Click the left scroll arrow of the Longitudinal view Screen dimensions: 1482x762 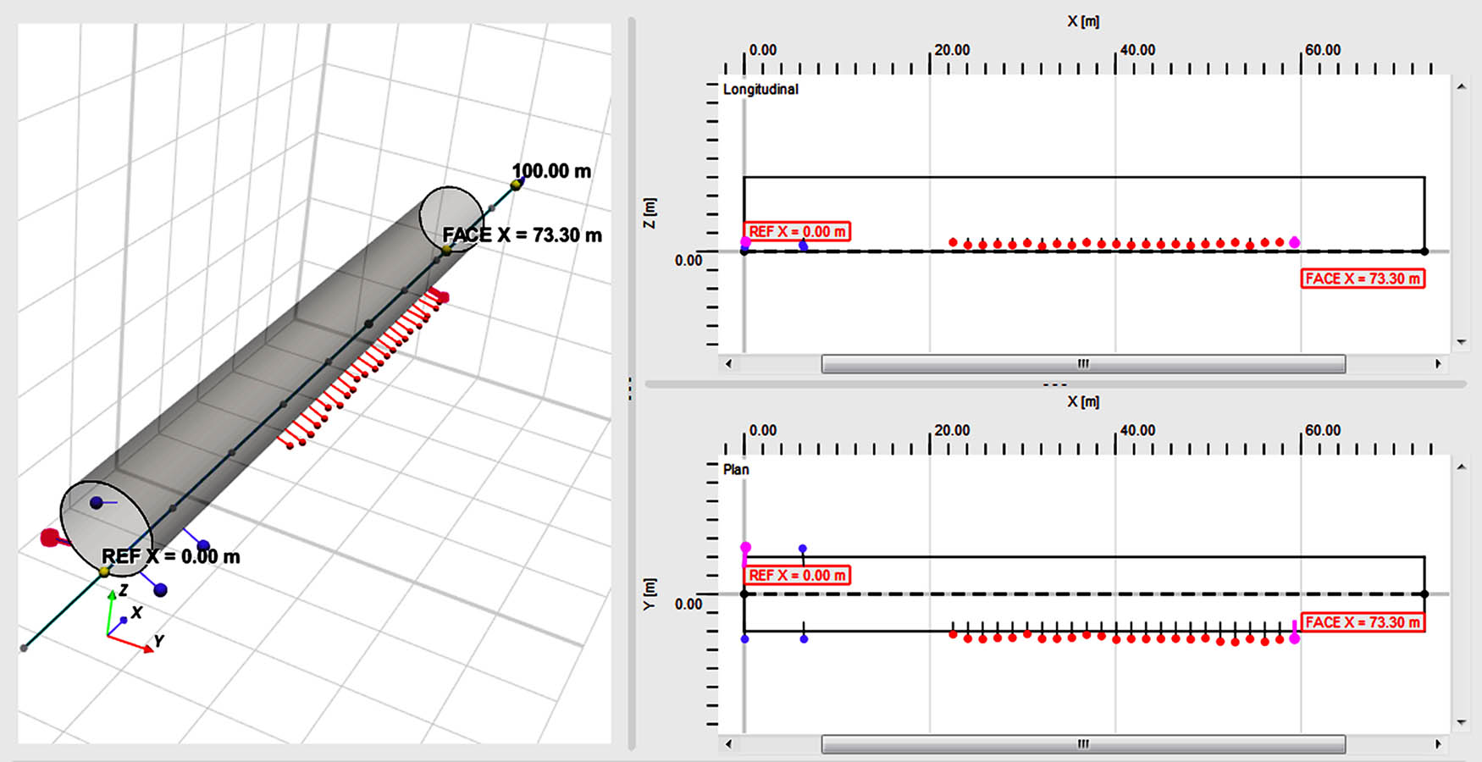pos(728,363)
